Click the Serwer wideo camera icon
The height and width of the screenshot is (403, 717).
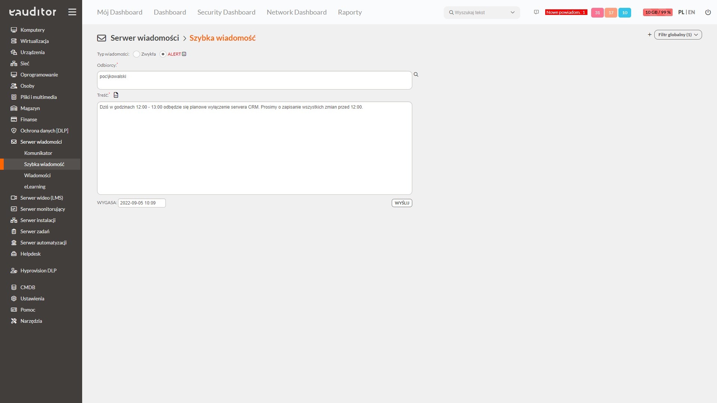point(14,198)
